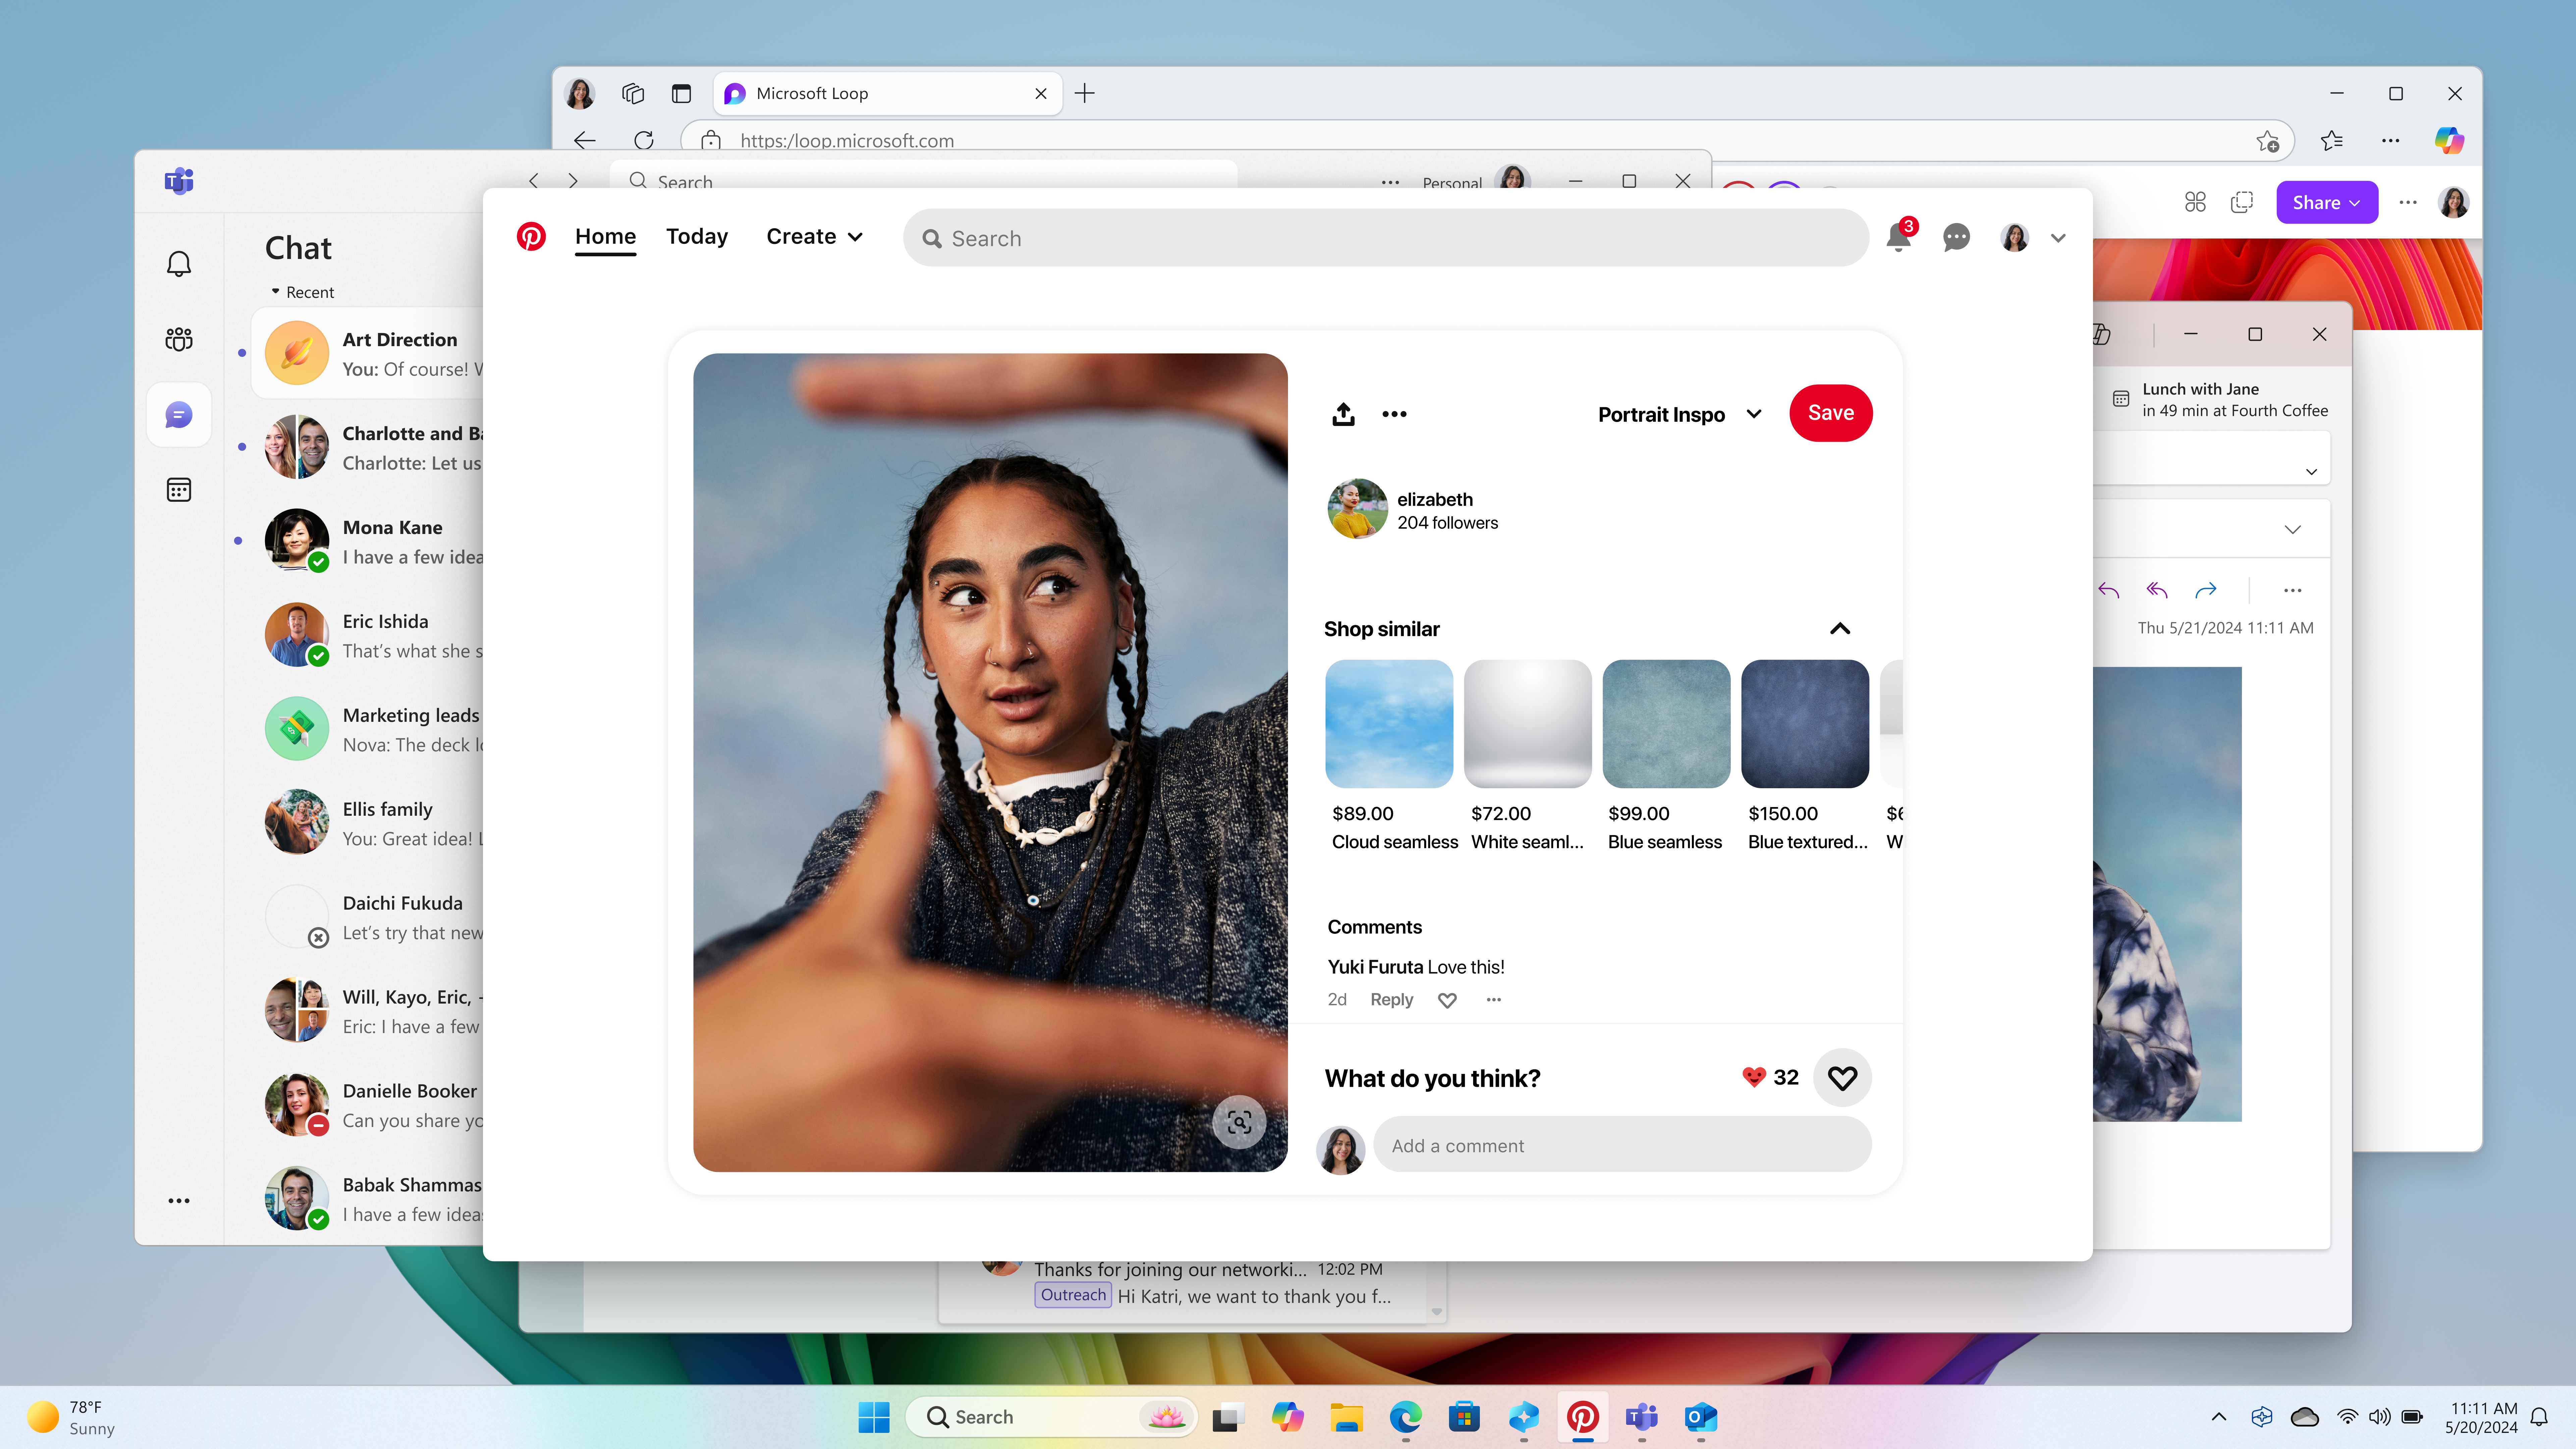
Task: Open Pinterest profile avatar
Action: pos(2015,237)
